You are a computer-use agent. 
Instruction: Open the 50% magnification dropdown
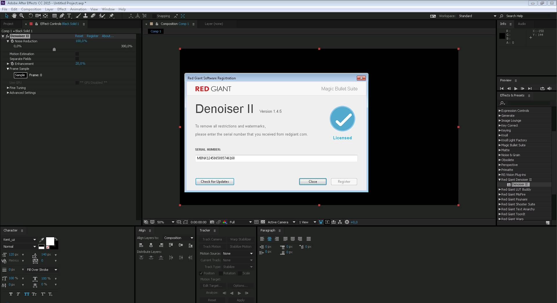click(x=166, y=222)
